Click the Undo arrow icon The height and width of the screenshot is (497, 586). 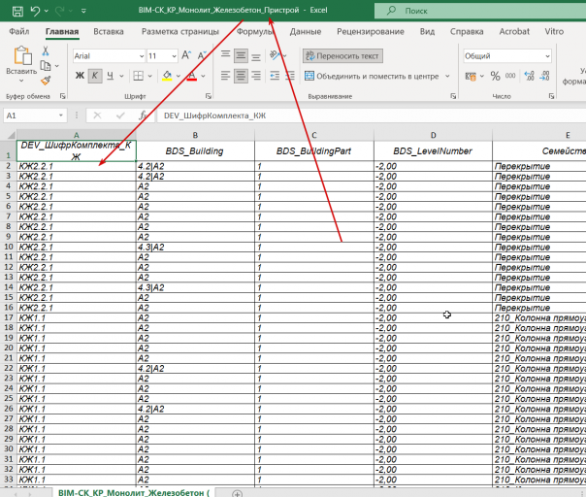(35, 11)
